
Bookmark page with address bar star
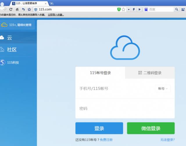(123, 9)
